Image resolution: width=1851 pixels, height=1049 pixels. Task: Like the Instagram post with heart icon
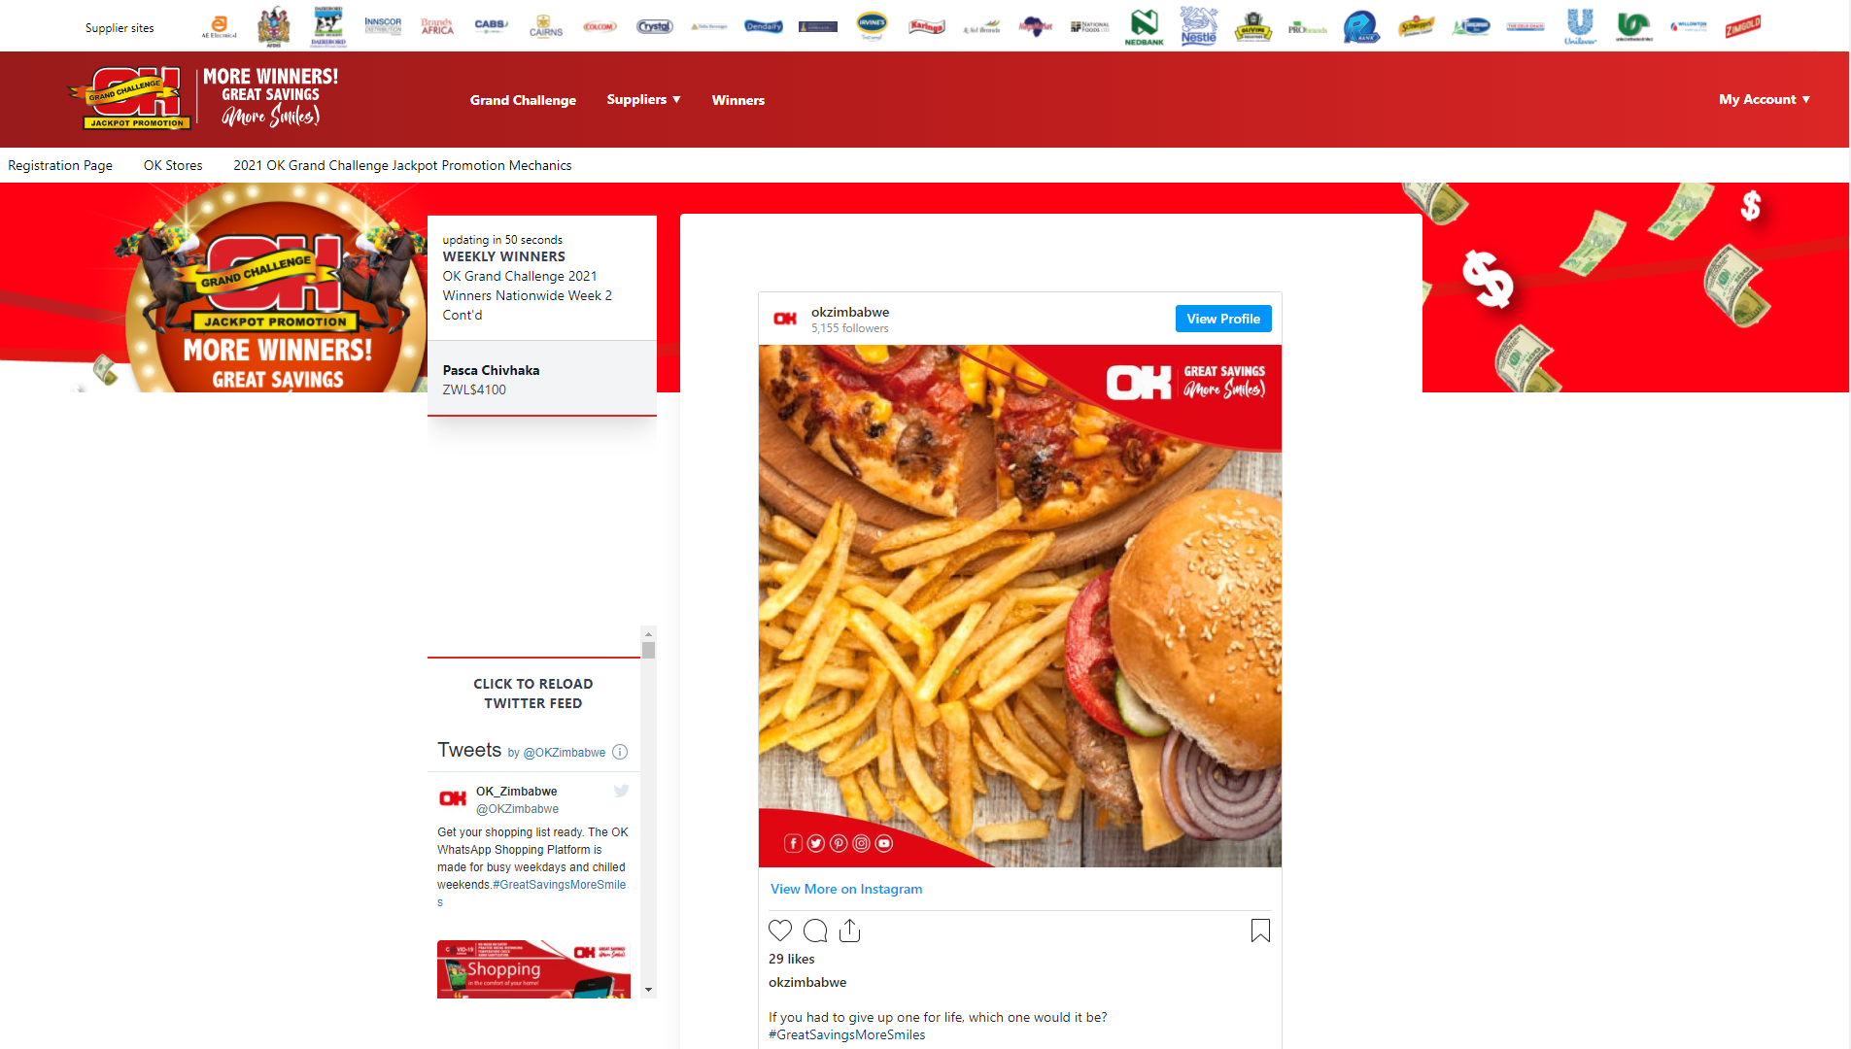click(779, 931)
